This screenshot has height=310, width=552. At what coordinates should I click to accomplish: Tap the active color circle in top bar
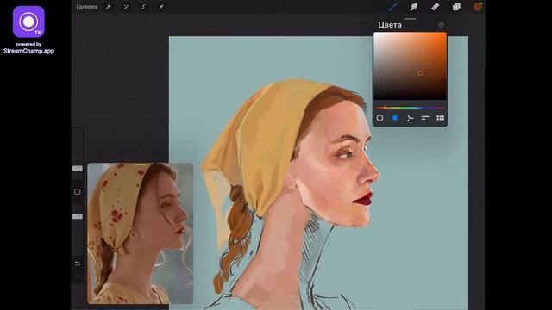coord(477,7)
